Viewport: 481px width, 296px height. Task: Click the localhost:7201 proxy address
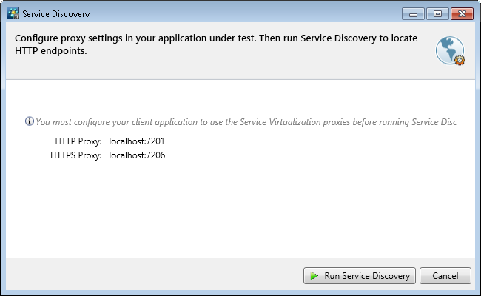point(137,141)
